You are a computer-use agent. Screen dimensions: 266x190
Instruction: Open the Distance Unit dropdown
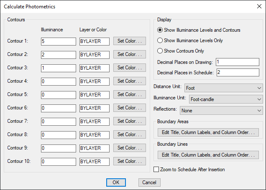coord(223,88)
